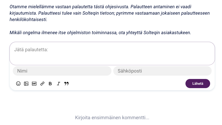Viewport: 222px width, 125px height.
Task: Click 'Kirjoita ensimmäinen kommentti...' placeholder text
Action: click(112, 118)
